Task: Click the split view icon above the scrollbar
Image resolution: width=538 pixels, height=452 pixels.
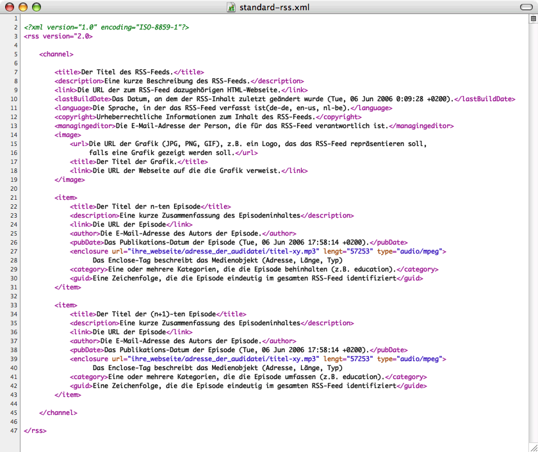Action: point(533,19)
